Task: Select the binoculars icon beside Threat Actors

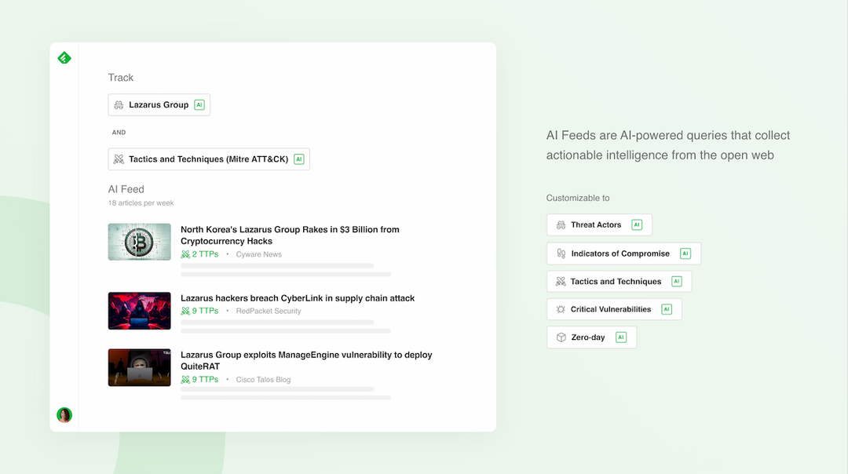Action: pos(561,224)
